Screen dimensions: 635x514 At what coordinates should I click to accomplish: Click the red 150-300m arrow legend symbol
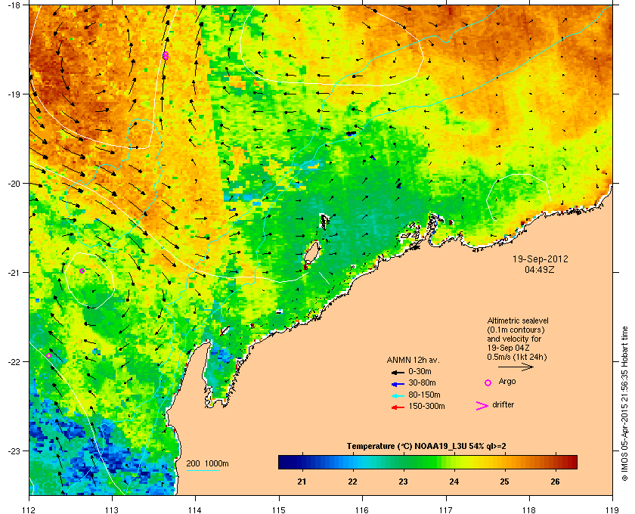(398, 407)
